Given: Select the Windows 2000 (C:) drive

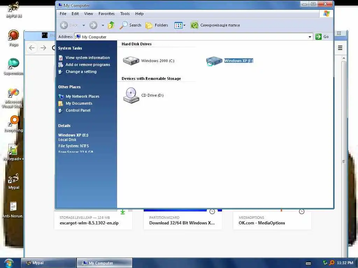Looking at the screenshot, I should [149, 61].
